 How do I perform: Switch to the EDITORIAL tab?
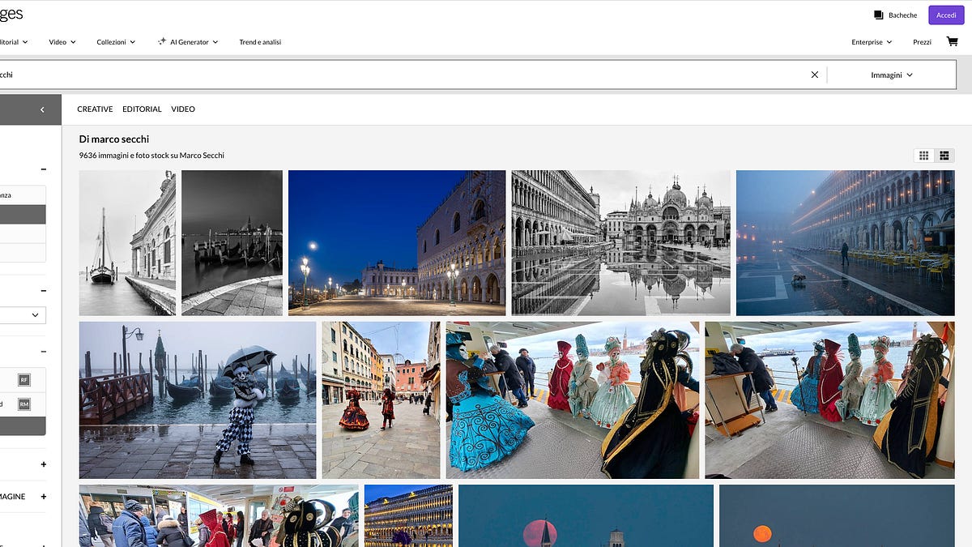pos(142,109)
